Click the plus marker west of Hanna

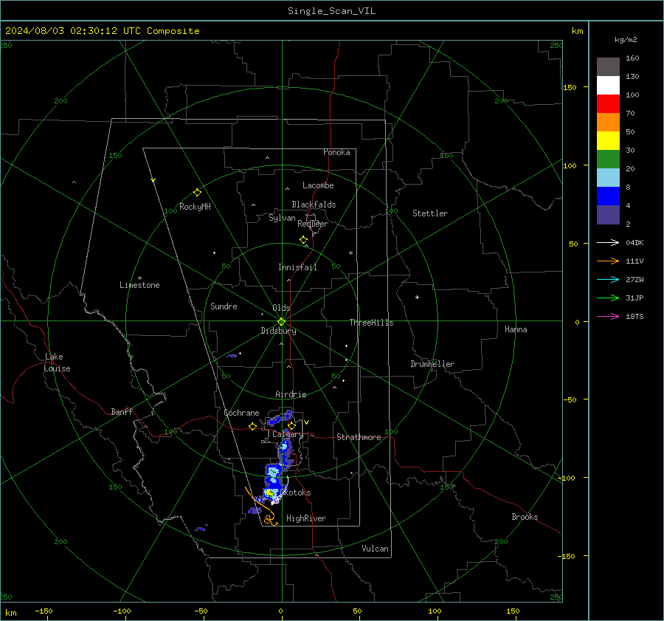point(417,297)
